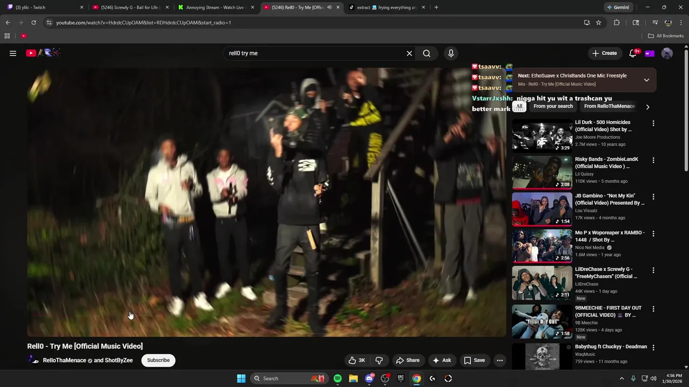Image resolution: width=689 pixels, height=387 pixels.
Task: Expand the Mix playlist panel chevron
Action: [x=646, y=80]
